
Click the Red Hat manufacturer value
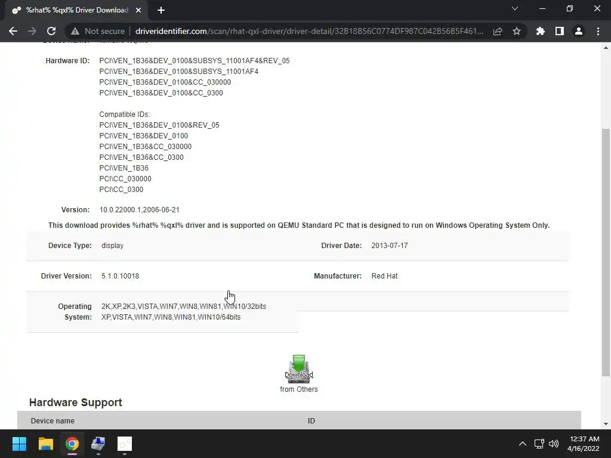click(385, 276)
